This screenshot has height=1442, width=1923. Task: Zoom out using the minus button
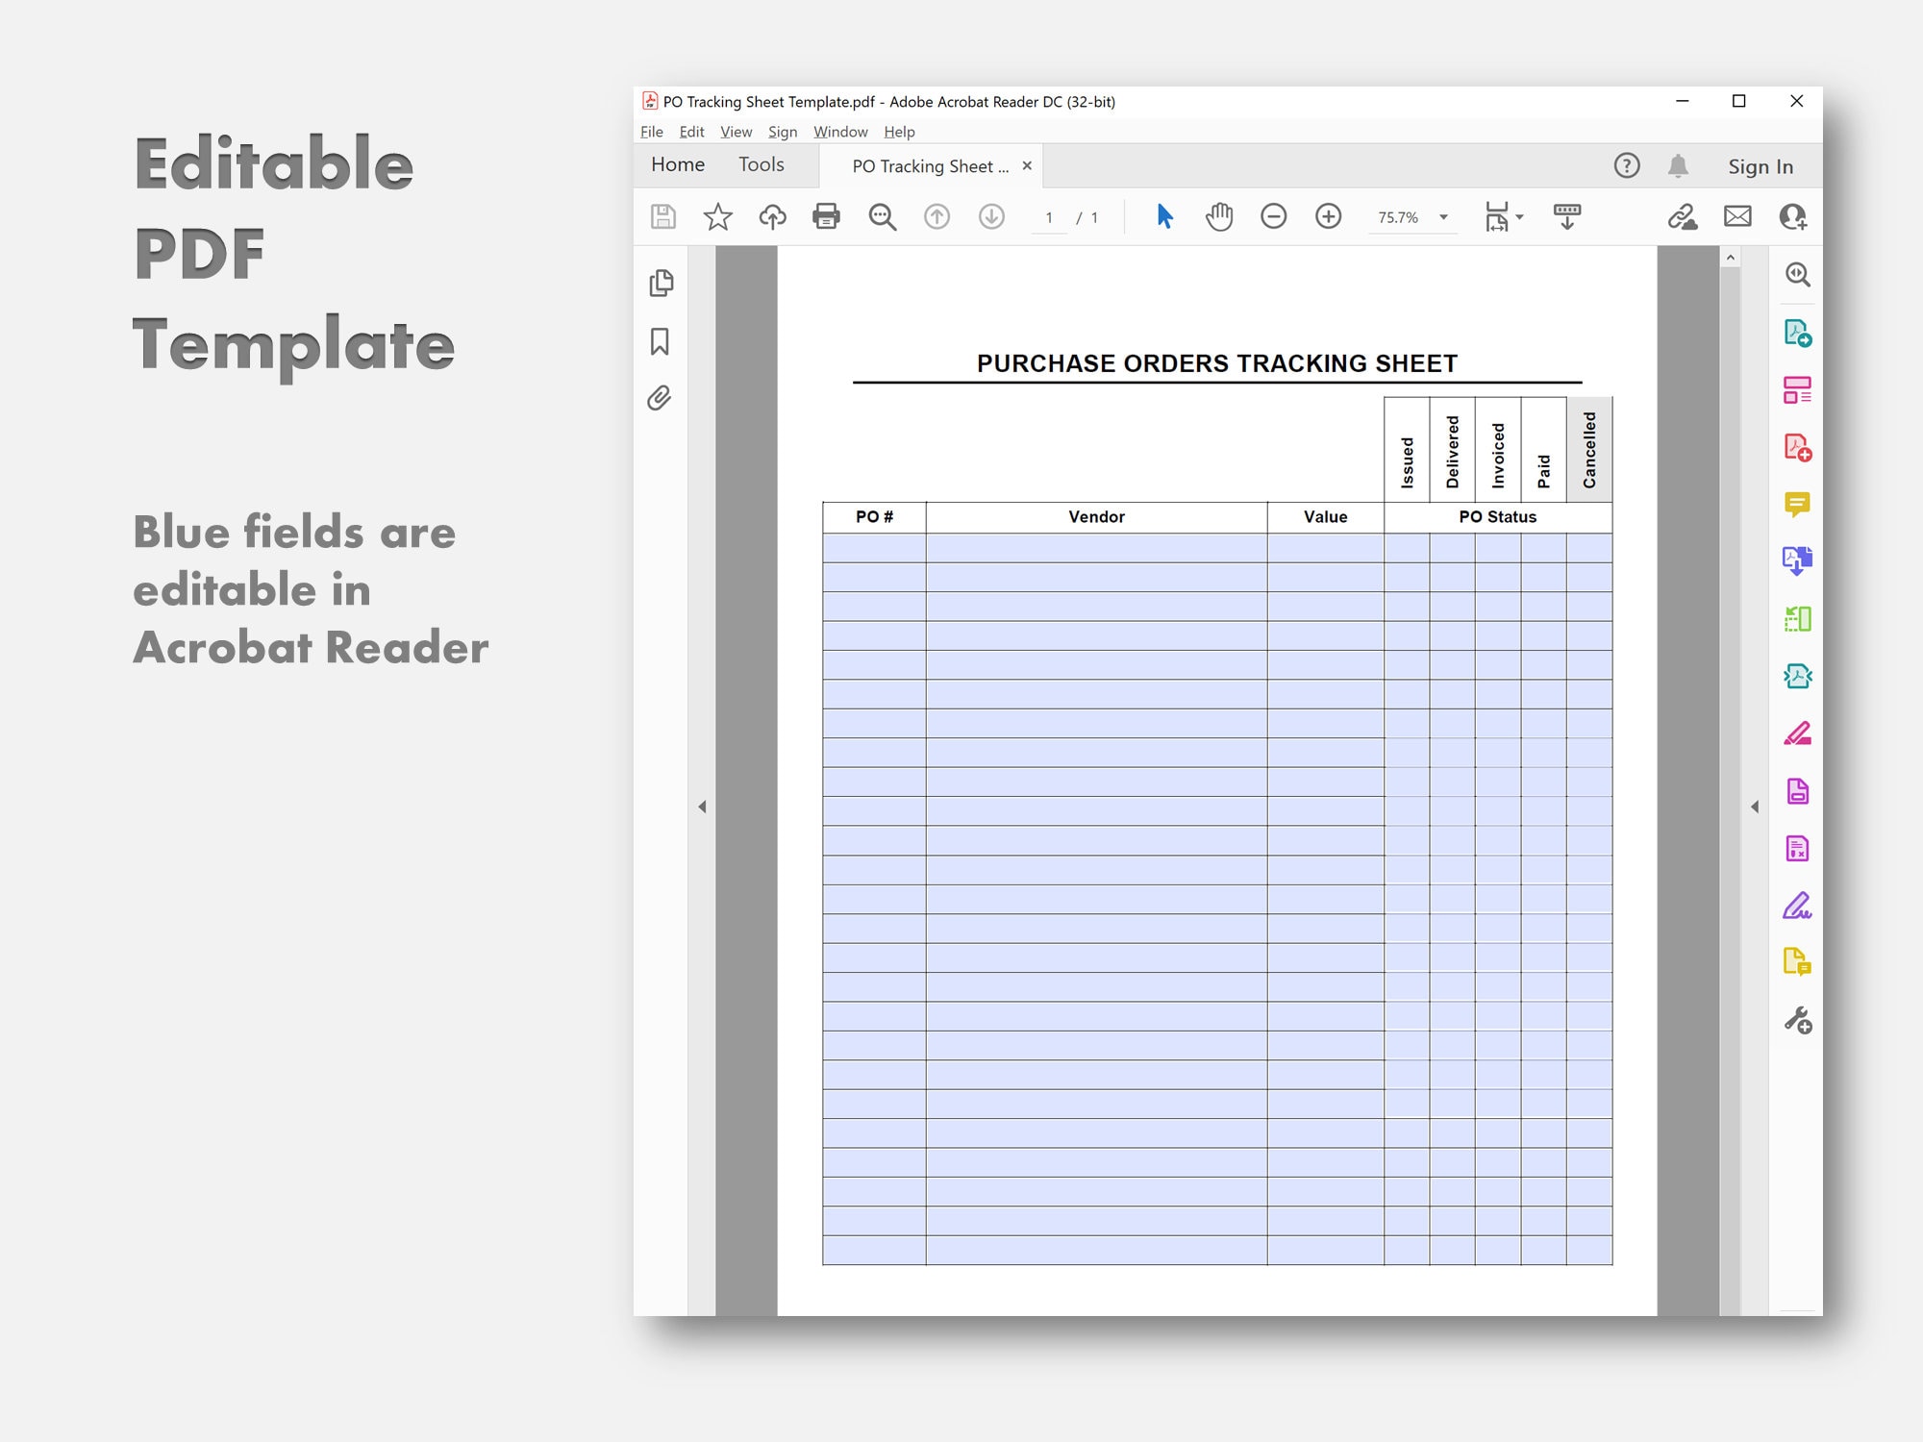[x=1274, y=216]
